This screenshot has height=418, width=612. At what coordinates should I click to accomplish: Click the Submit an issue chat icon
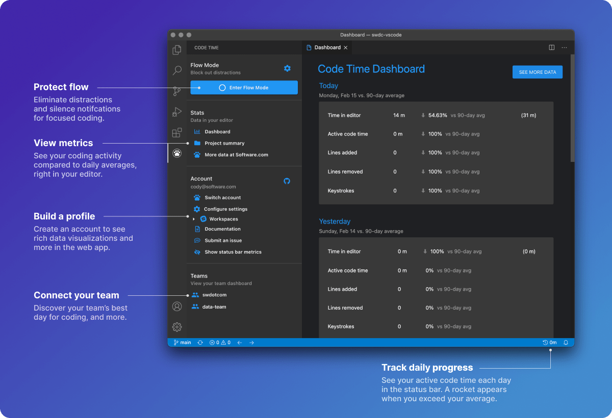197,240
